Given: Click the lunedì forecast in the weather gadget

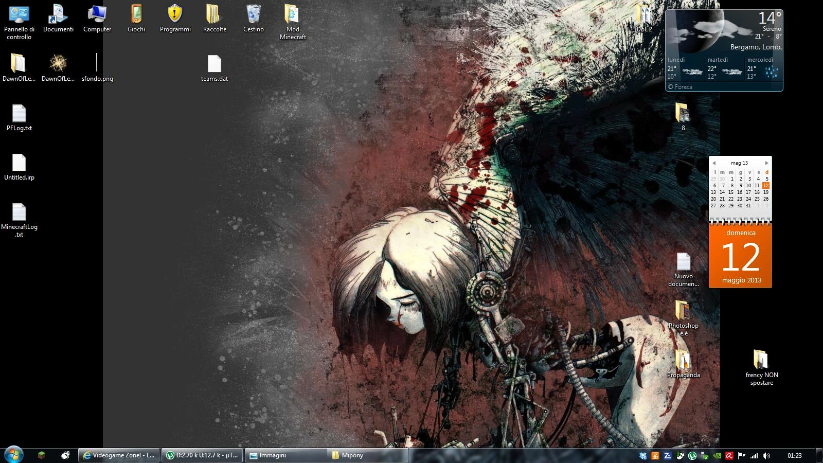Looking at the screenshot, I should coord(685,68).
